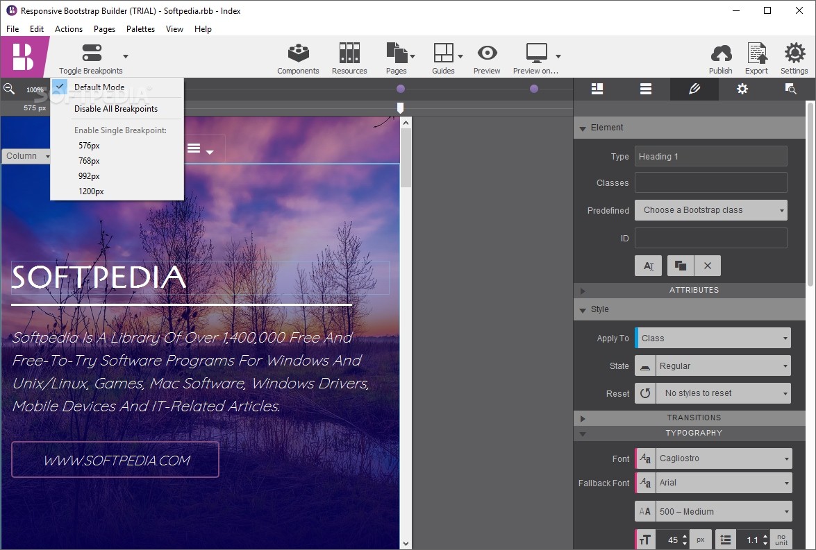Click the Bootstrap Builder logo
Screen dimensions: 816x550
(23, 57)
